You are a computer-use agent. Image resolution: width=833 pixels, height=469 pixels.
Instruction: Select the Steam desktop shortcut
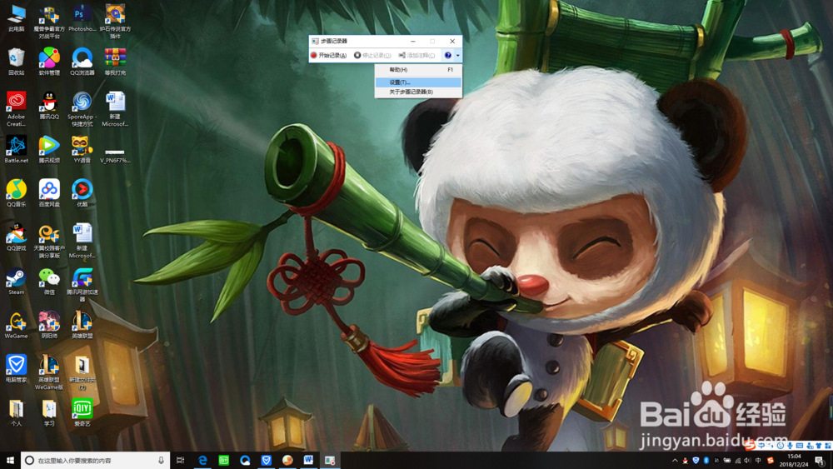pyautogui.click(x=17, y=282)
